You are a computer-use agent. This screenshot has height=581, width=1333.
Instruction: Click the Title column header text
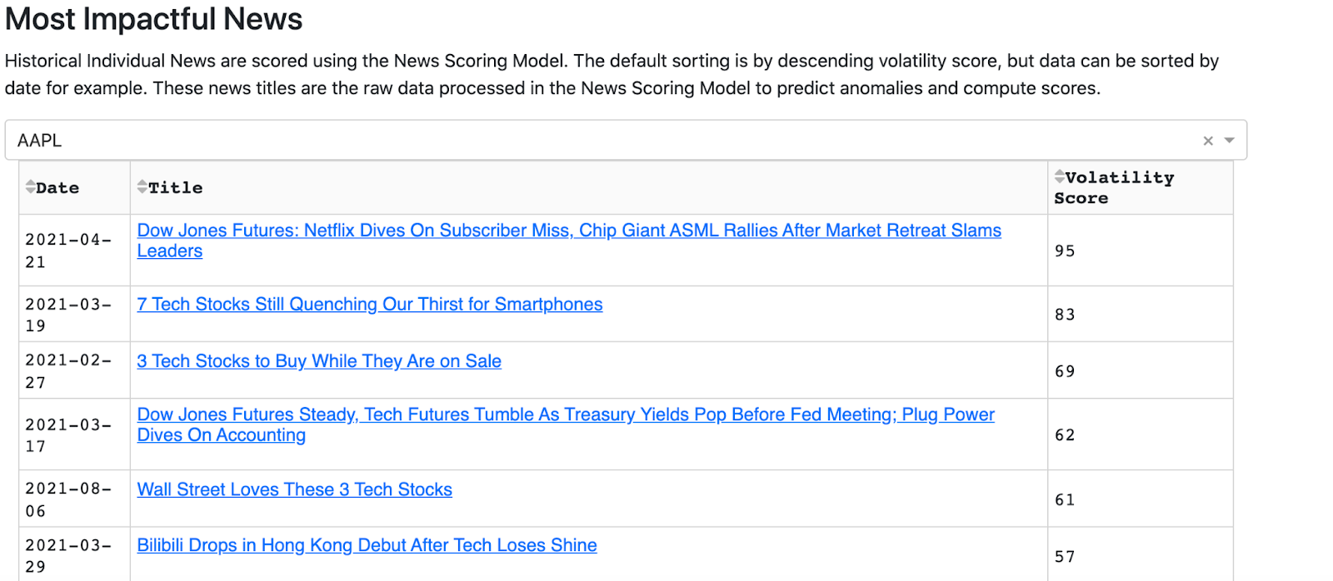pos(175,188)
